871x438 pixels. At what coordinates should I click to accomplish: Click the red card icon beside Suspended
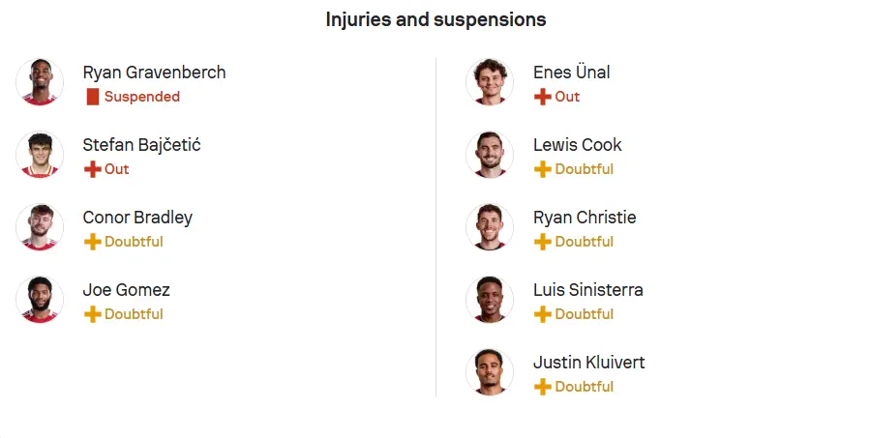pos(93,97)
